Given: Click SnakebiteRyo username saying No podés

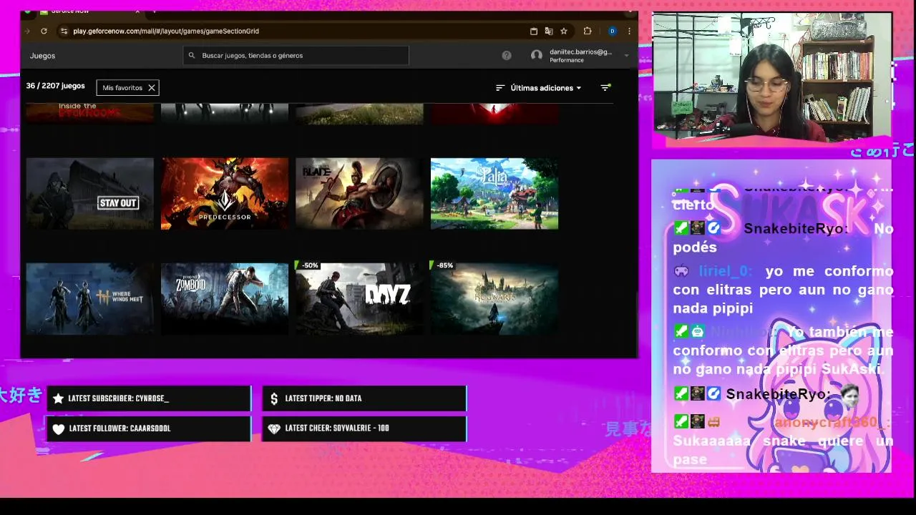Looking at the screenshot, I should pos(796,229).
